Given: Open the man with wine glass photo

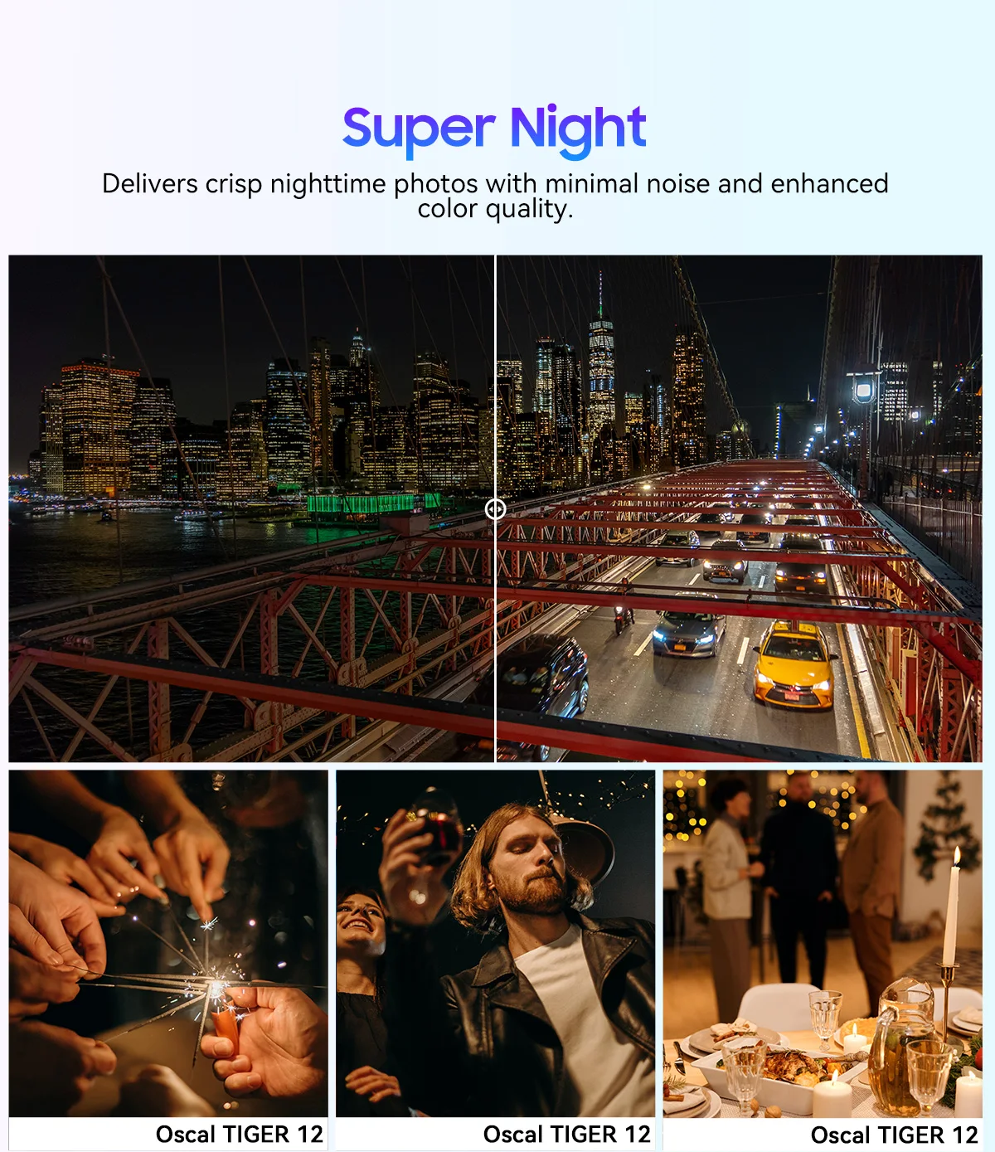Looking at the screenshot, I should click(x=495, y=943).
